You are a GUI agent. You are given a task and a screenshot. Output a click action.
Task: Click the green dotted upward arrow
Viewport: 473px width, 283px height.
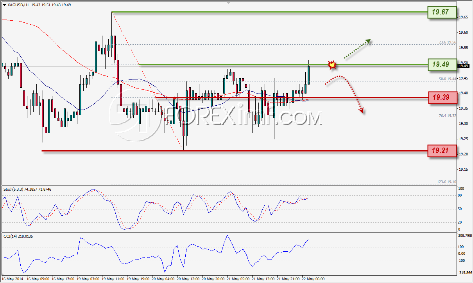click(357, 49)
